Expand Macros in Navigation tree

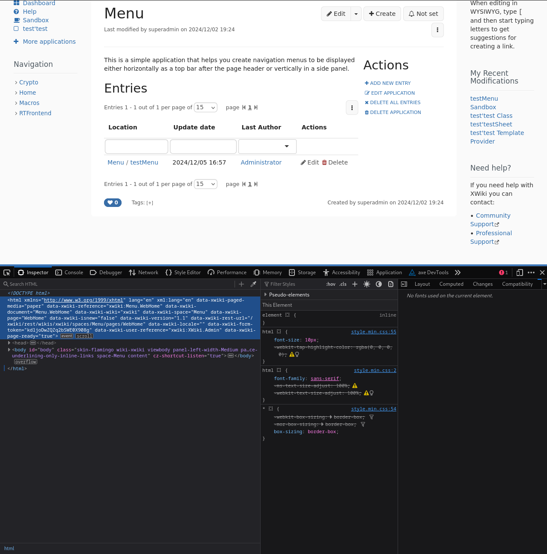point(16,103)
